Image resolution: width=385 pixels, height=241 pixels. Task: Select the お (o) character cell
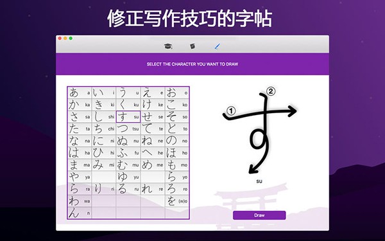pyautogui.click(x=177, y=93)
